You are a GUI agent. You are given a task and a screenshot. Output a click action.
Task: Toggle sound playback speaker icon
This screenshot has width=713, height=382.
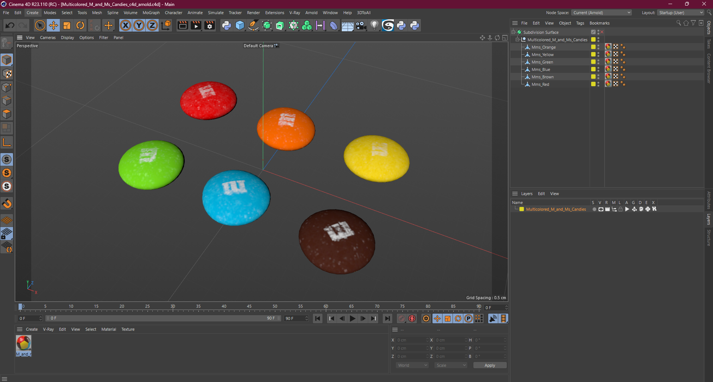point(493,318)
